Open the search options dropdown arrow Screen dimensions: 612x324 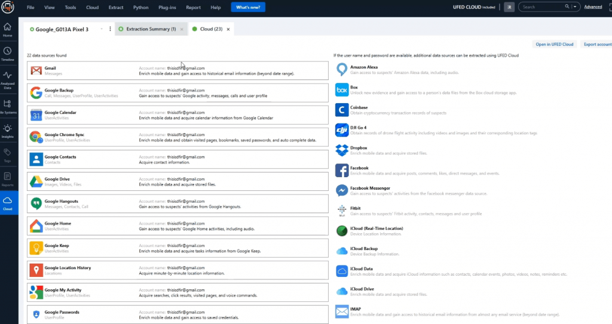point(575,7)
